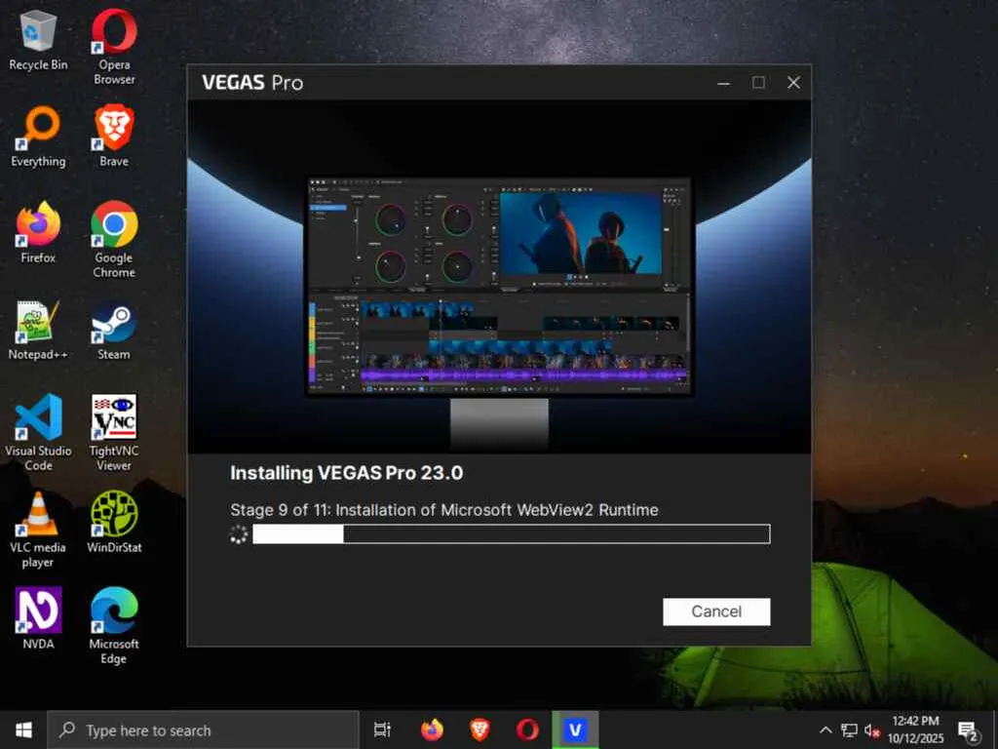Select the NVDA desktop shortcut
The width and height of the screenshot is (998, 749).
coord(38,617)
